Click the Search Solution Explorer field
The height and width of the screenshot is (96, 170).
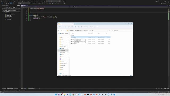11,9
